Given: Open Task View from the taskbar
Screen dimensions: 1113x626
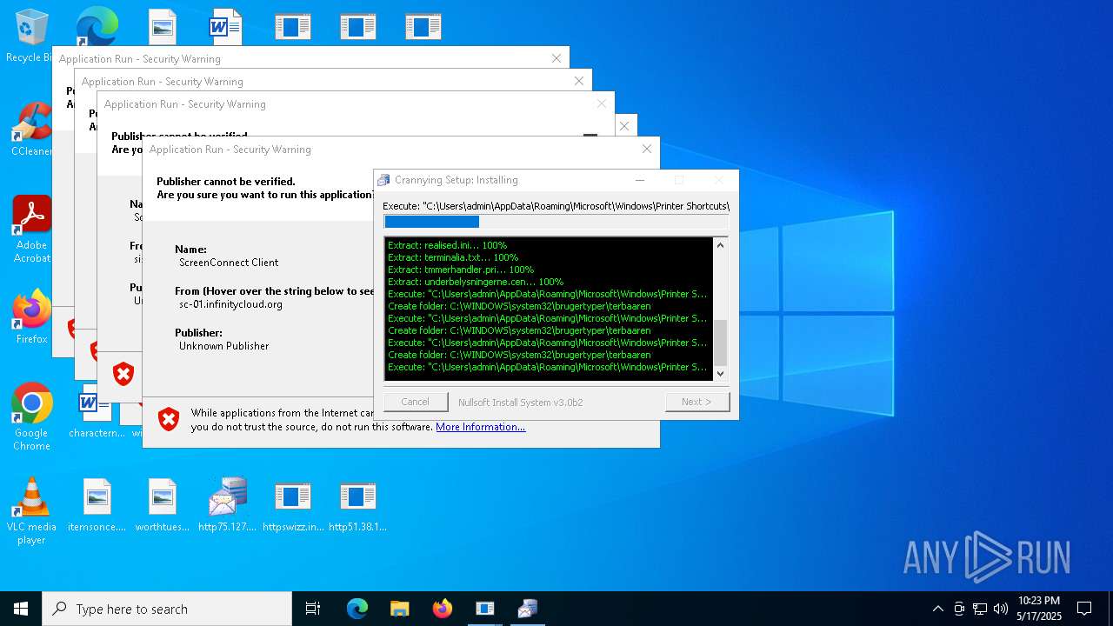Looking at the screenshot, I should click(x=313, y=609).
